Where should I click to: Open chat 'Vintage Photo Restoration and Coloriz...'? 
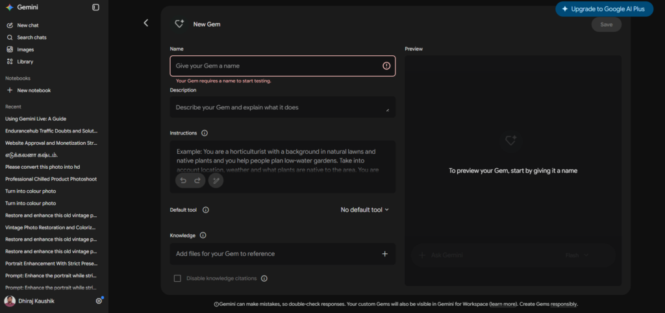tap(51, 227)
